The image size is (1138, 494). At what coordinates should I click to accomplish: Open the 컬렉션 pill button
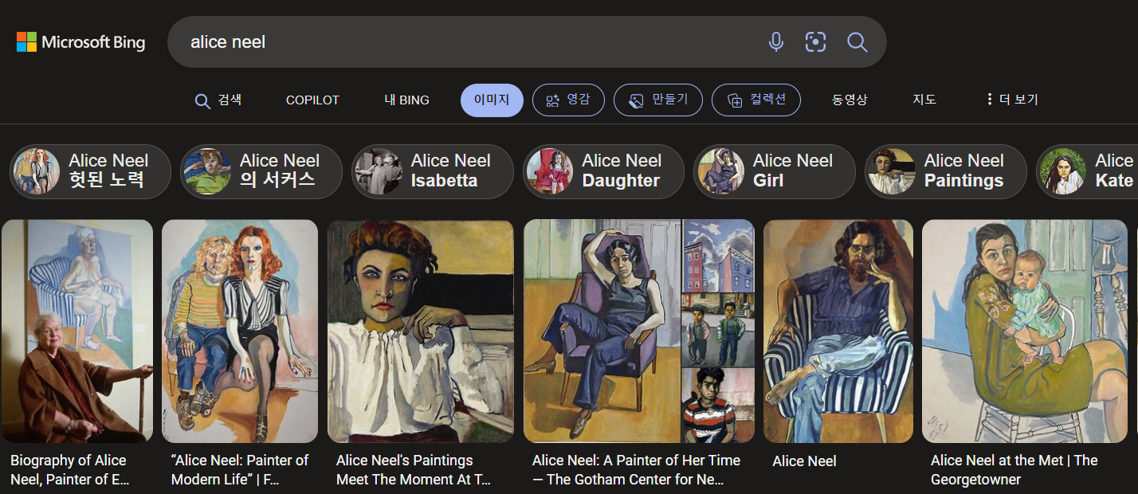coord(756,100)
